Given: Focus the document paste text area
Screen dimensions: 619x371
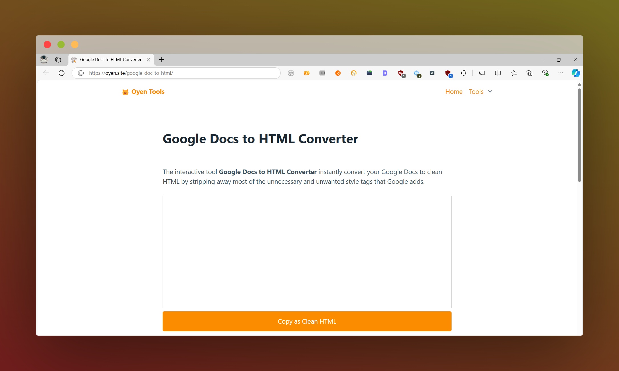Looking at the screenshot, I should [x=307, y=252].
